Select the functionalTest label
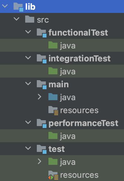The image size is (124, 181). click(78, 33)
